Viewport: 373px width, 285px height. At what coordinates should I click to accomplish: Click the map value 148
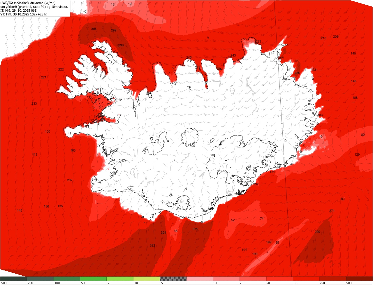(x=353, y=81)
